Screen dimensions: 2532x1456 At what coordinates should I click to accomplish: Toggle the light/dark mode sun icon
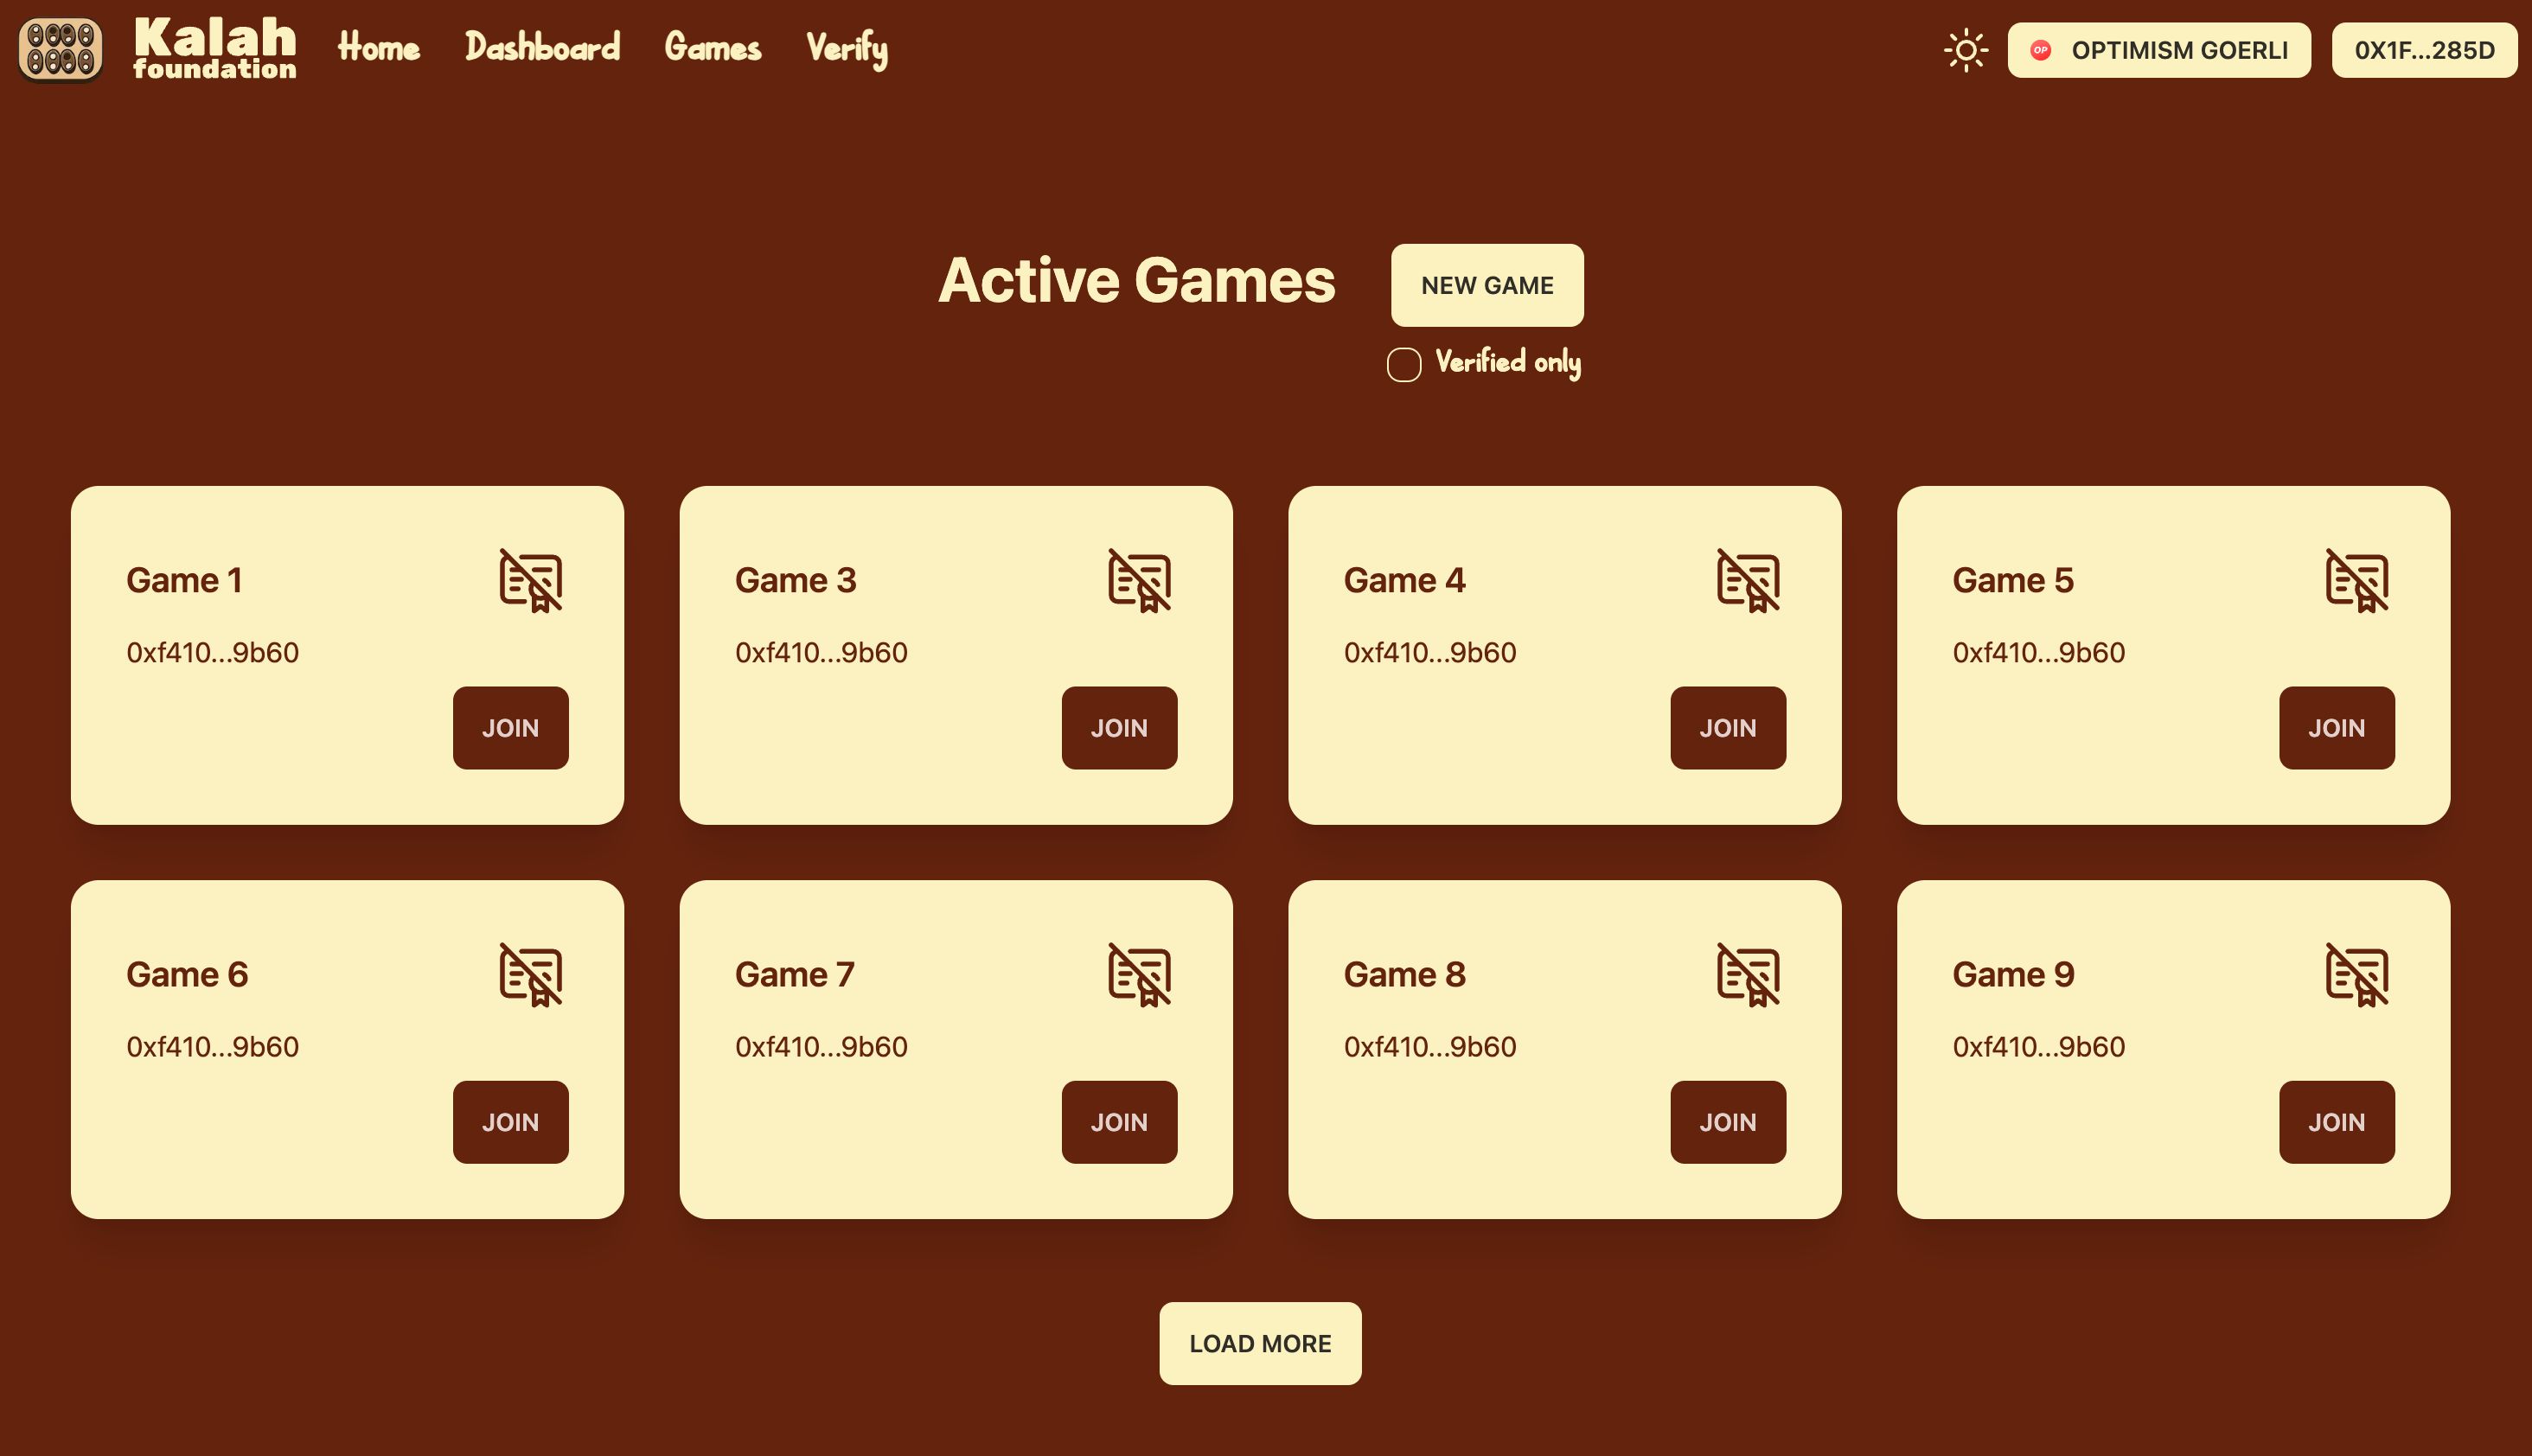[x=1966, y=48]
